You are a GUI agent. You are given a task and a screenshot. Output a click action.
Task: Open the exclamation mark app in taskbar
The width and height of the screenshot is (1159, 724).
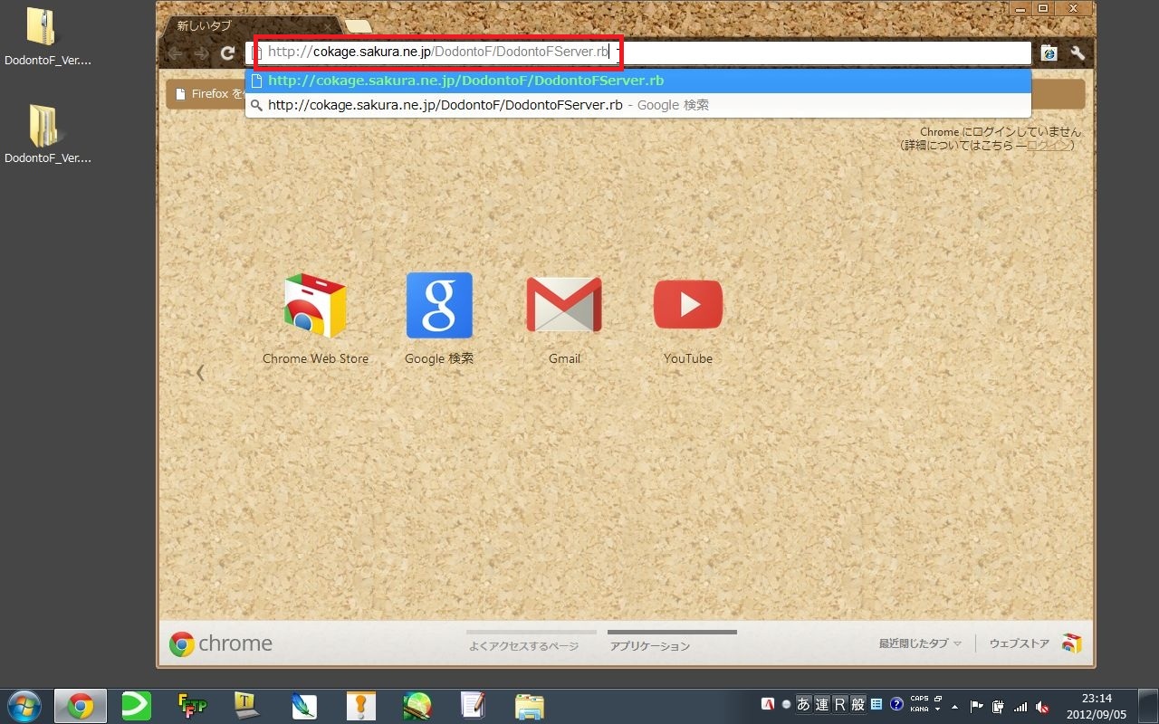point(361,706)
